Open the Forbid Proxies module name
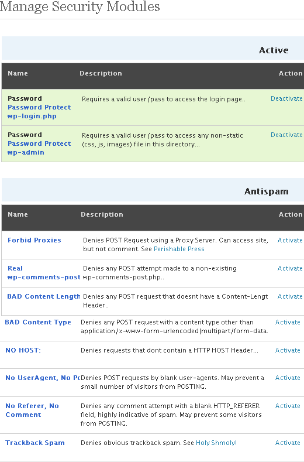This screenshot has height=462, width=304. [x=34, y=240]
